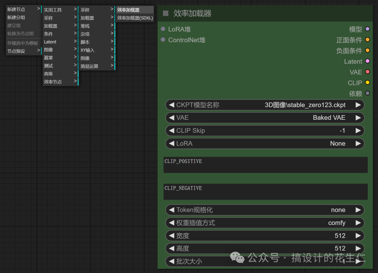The image size is (378, 273).
Task: Click right arrow of VAE widget
Action: (x=358, y=118)
